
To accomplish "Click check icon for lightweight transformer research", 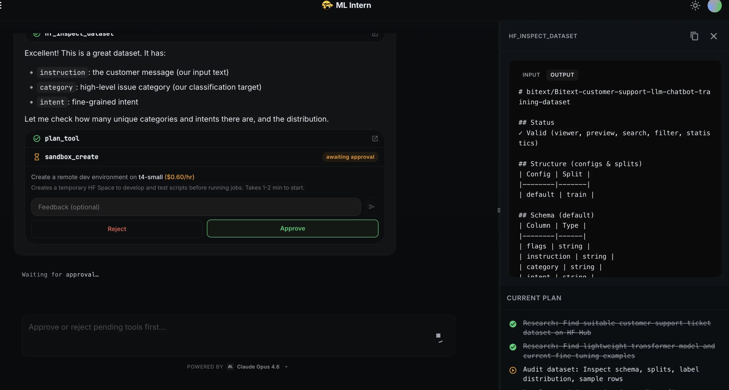I will tap(513, 347).
